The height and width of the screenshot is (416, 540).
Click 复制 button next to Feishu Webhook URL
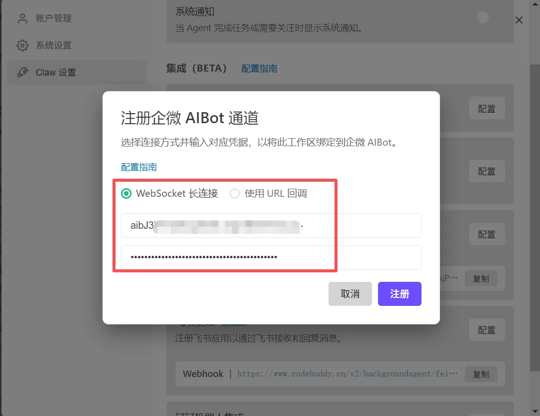point(481,374)
